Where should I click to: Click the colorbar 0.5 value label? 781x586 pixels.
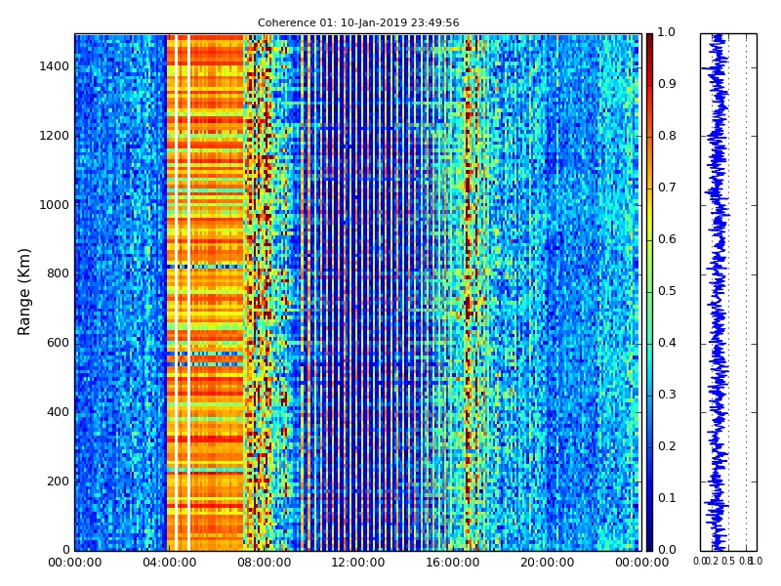pos(667,291)
